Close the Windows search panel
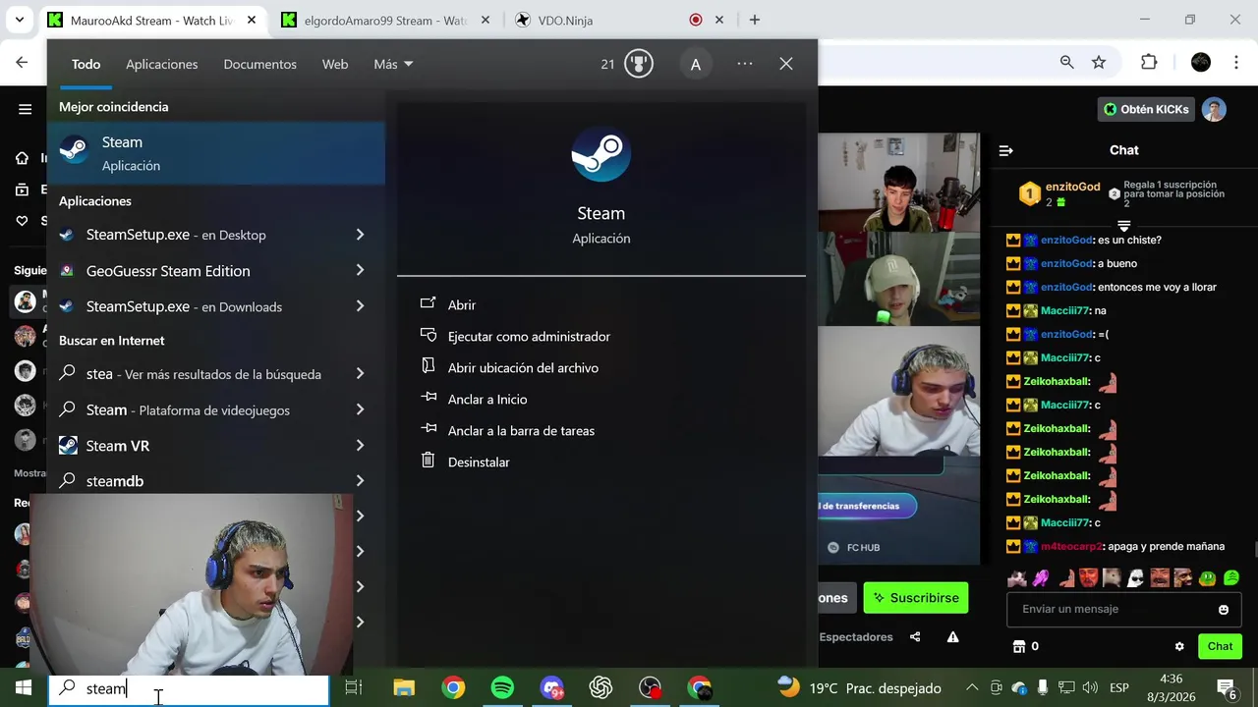Screen dimensions: 1258x707 (786, 64)
